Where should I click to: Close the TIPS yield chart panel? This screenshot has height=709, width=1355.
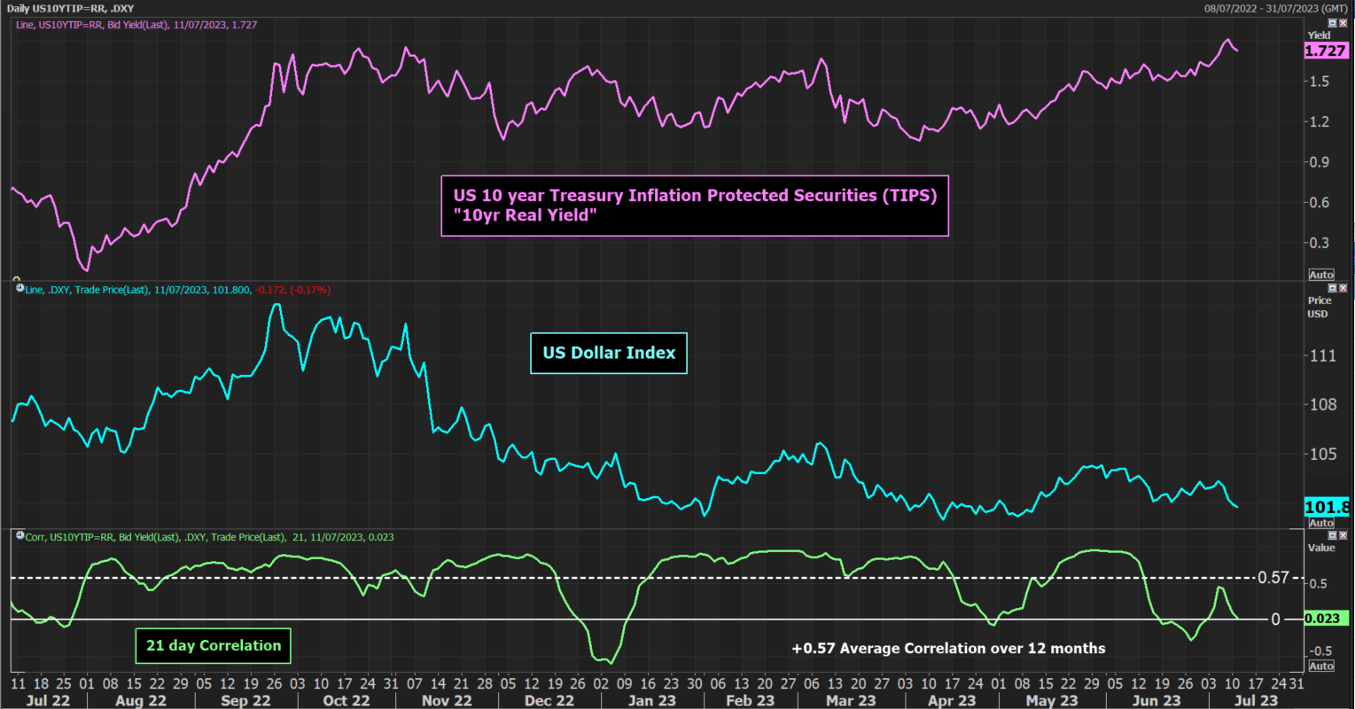[x=1343, y=23]
